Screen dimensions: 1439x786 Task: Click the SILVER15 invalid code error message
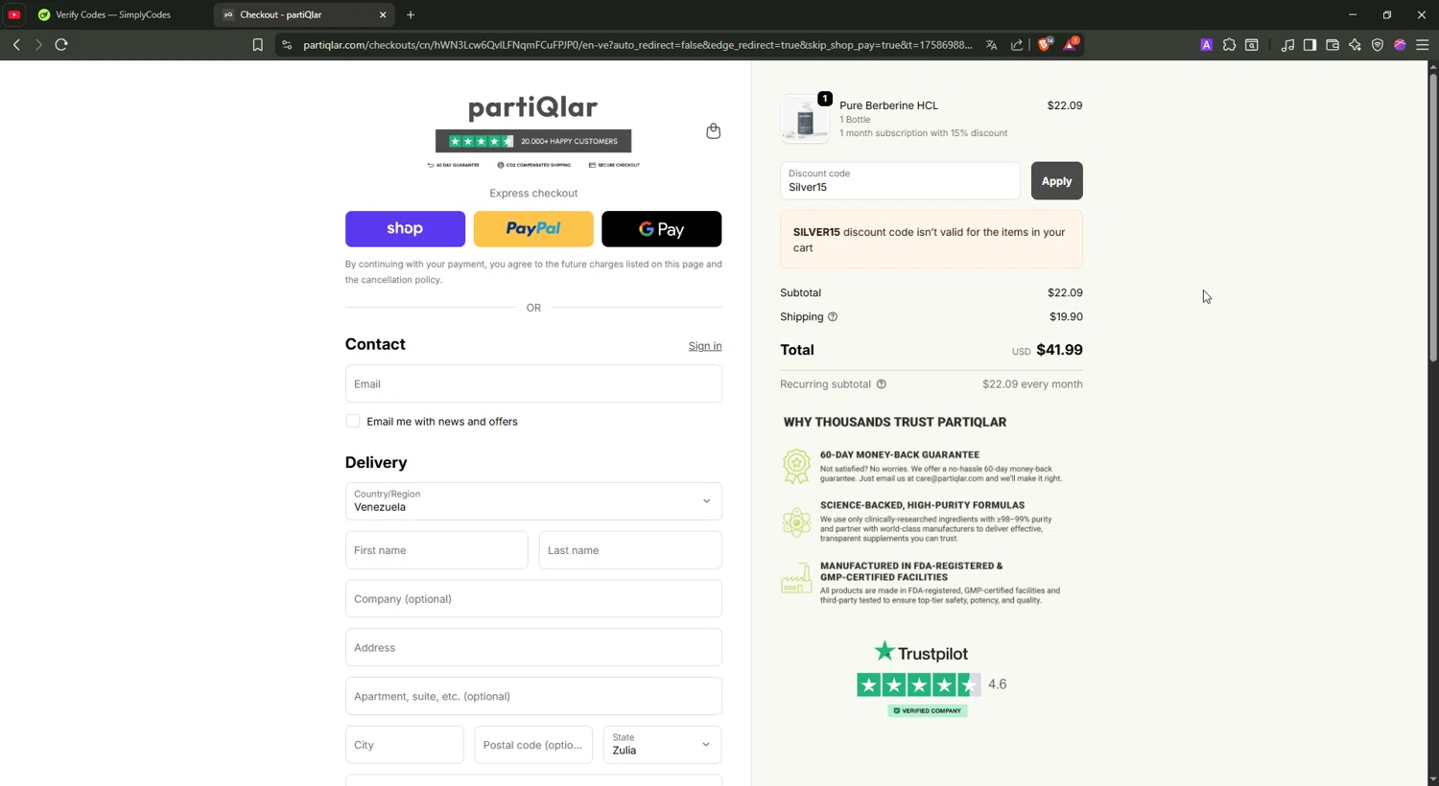[x=931, y=240]
